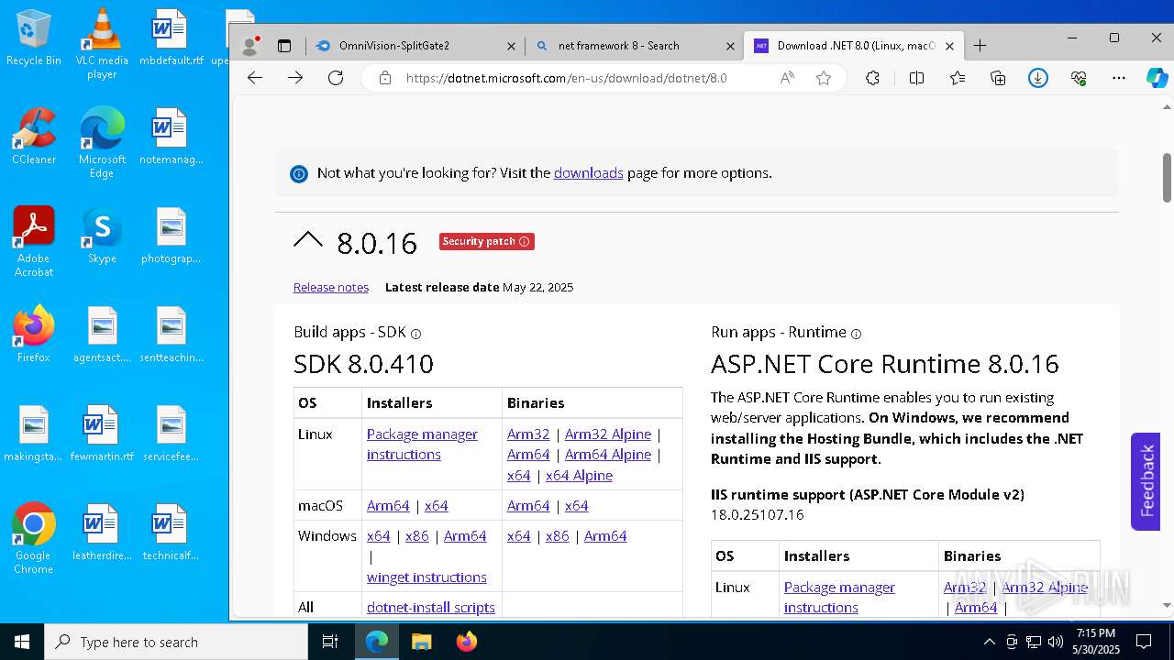Download SDK macOS x64 binaries
The width and height of the screenshot is (1174, 660).
(577, 506)
